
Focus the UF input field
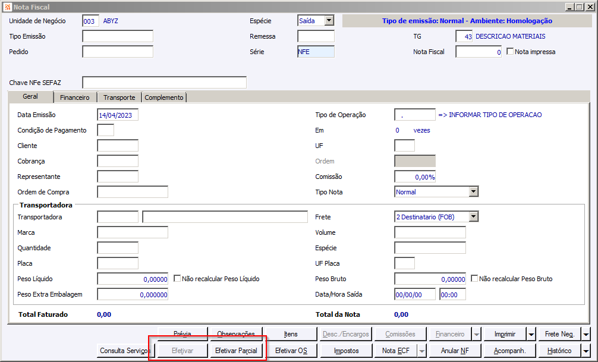pyautogui.click(x=405, y=145)
